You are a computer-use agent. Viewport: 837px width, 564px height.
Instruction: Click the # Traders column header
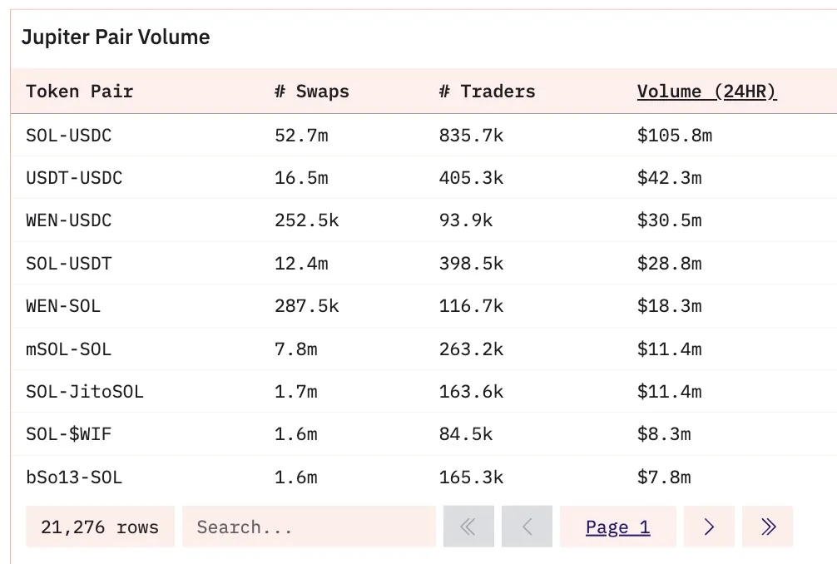click(487, 92)
